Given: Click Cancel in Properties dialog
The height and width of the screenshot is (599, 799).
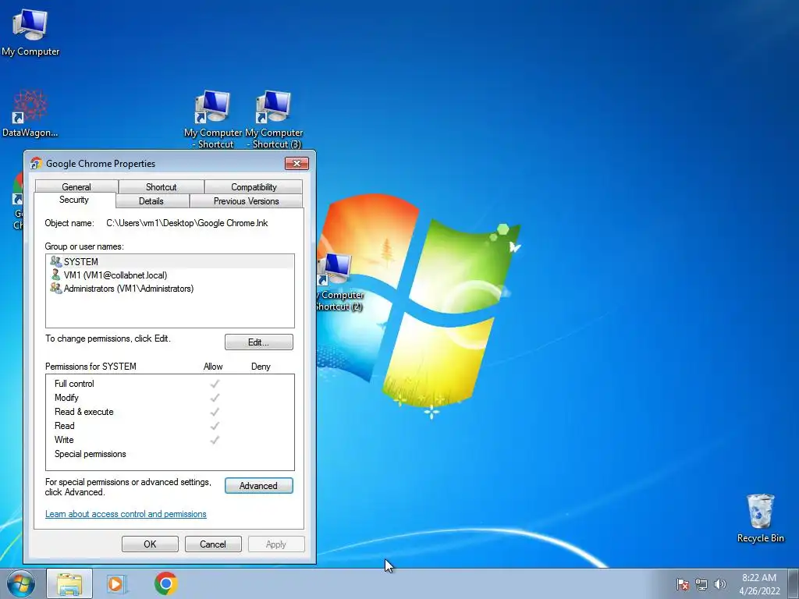Looking at the screenshot, I should pyautogui.click(x=212, y=544).
